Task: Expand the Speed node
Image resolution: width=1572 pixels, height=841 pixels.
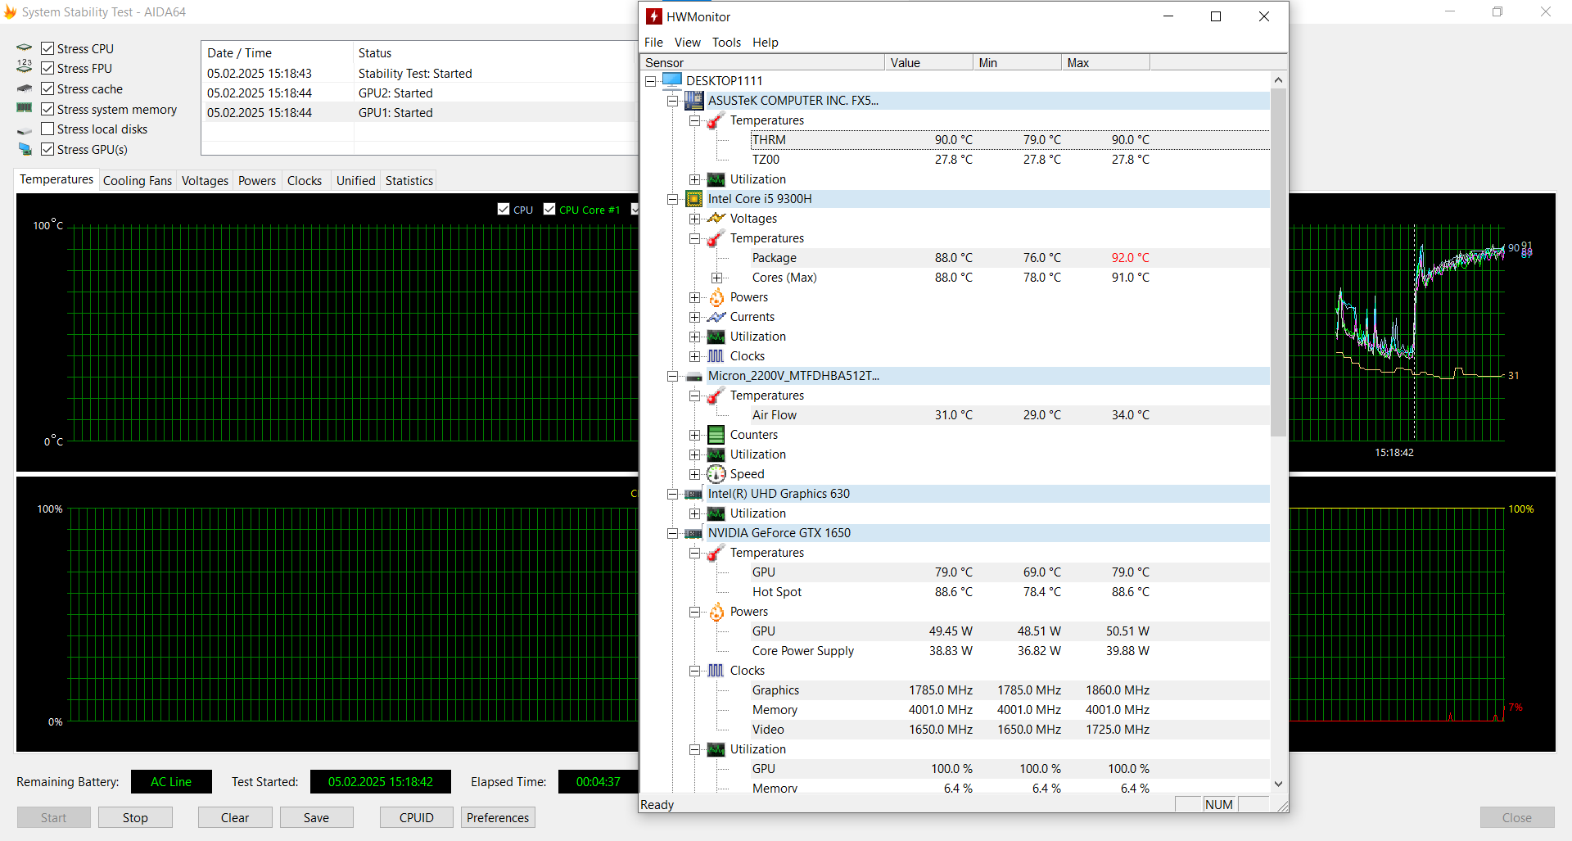Action: coord(694,474)
